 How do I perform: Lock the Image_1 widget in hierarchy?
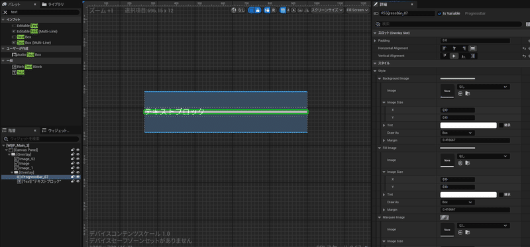coord(73,168)
